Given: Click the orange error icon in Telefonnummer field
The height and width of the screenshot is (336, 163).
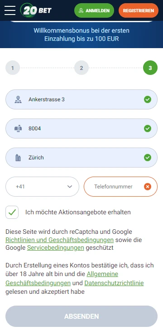Looking at the screenshot, I should click(148, 187).
